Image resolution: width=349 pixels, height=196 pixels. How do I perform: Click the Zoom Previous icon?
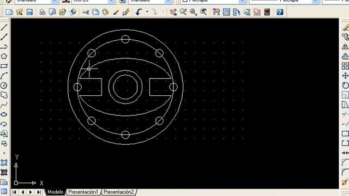point(203,12)
